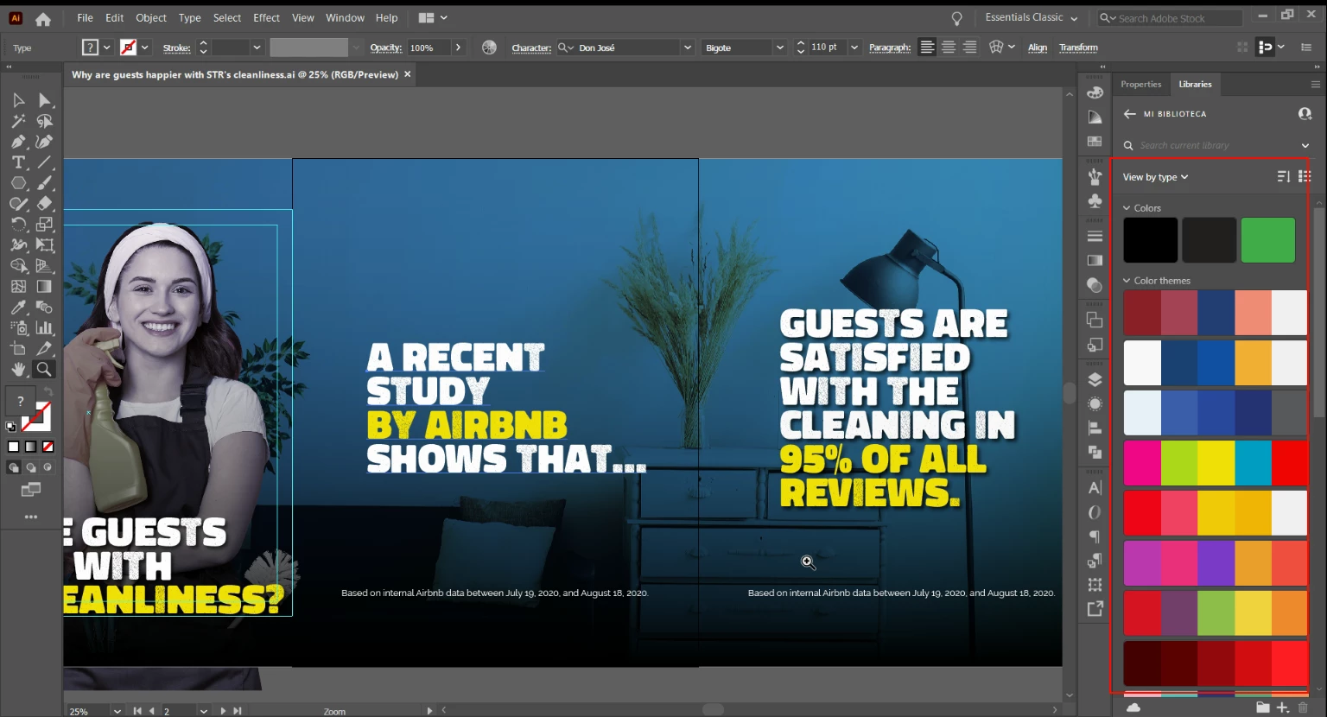1327x717 pixels.
Task: Open the Symbols panel club icon
Action: click(1095, 200)
